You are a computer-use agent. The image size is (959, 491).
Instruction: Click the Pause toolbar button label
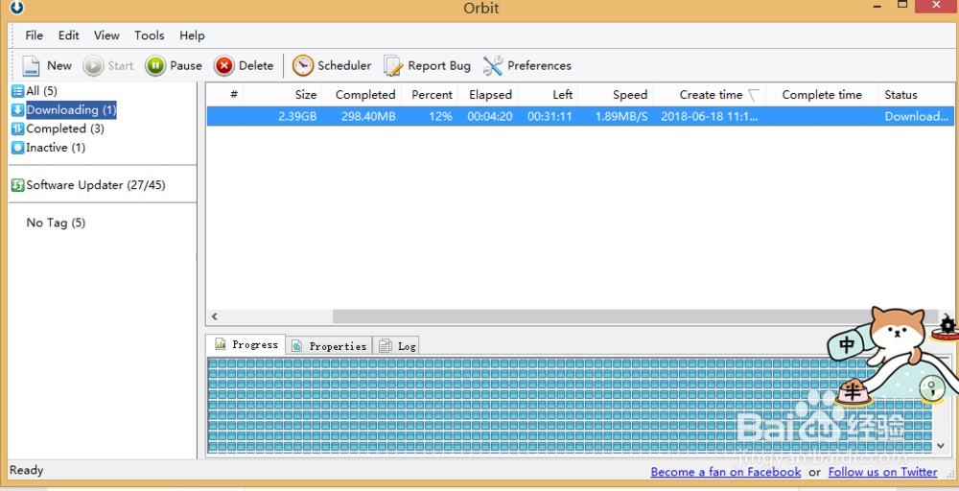(x=186, y=65)
